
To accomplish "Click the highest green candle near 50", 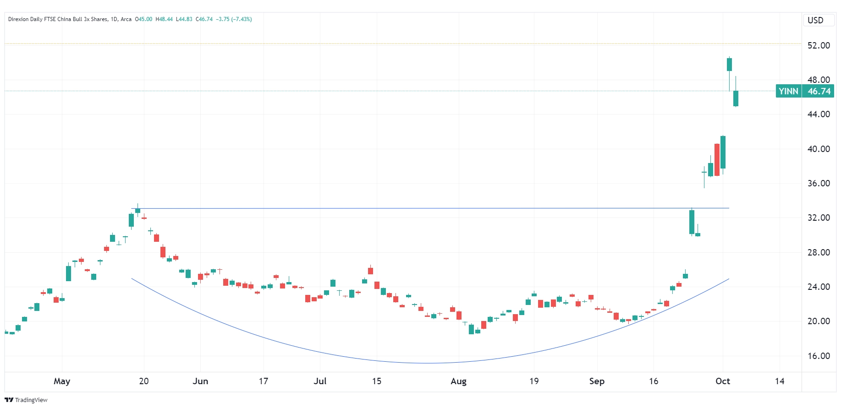I will (729, 65).
